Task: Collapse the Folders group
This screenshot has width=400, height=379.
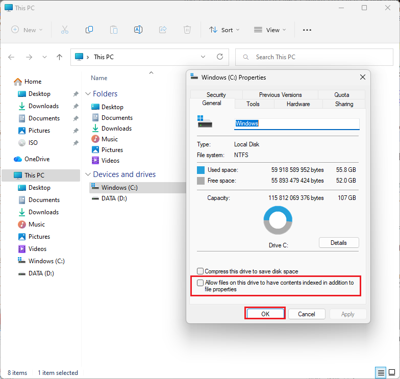Action: point(88,94)
